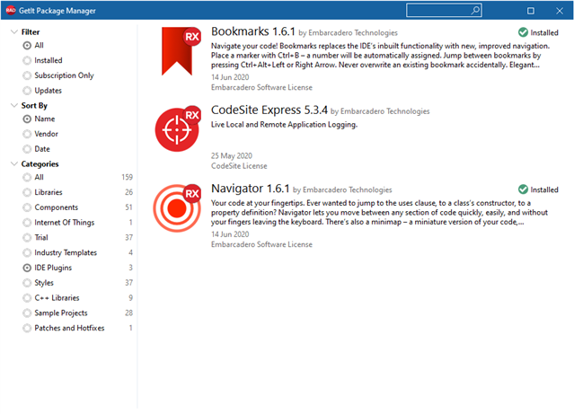Viewport: 574px width, 414px height.
Task: Click the 28 count beside Sample Projects
Action: point(128,313)
